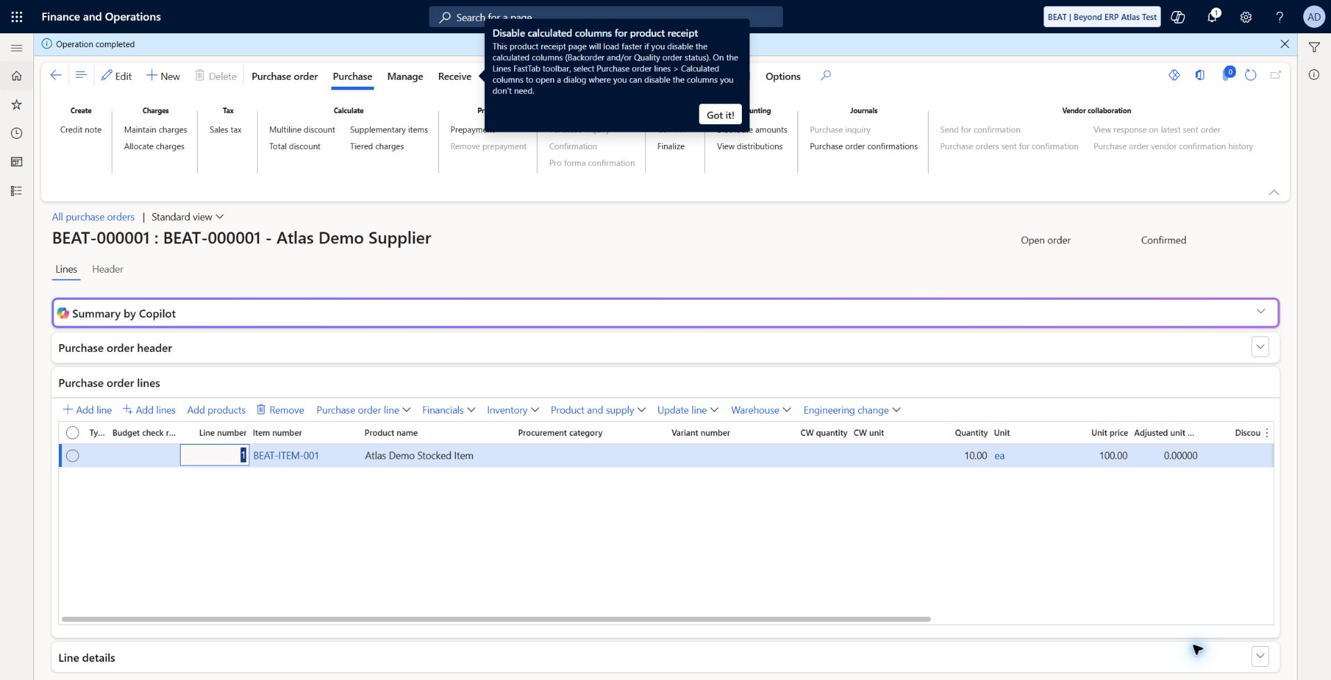Go to Home in the sidebar
The width and height of the screenshot is (1331, 680).
[17, 76]
